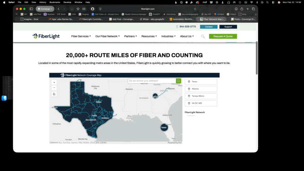
Task: Switch to the Whisk labs.google tab
Action: pyautogui.click(x=152, y=19)
